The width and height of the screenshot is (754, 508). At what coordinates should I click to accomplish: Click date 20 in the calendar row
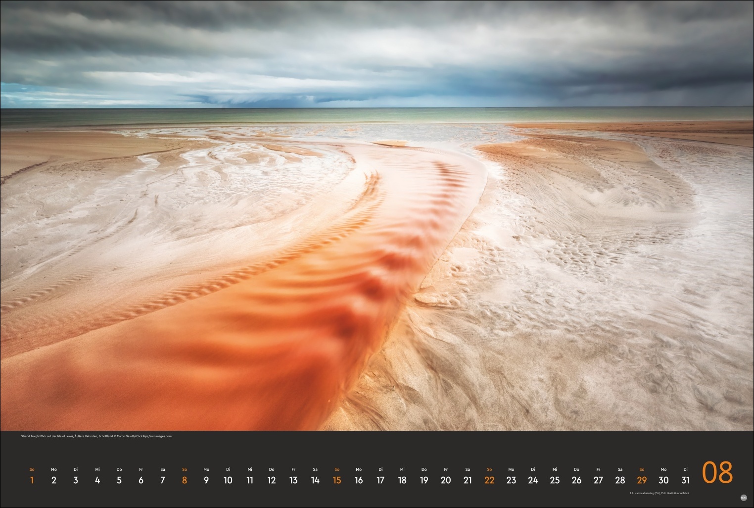(446, 480)
